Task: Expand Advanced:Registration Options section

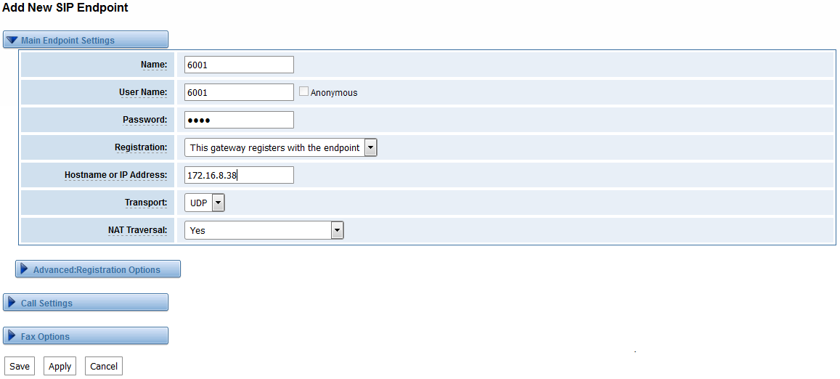Action: (x=98, y=269)
